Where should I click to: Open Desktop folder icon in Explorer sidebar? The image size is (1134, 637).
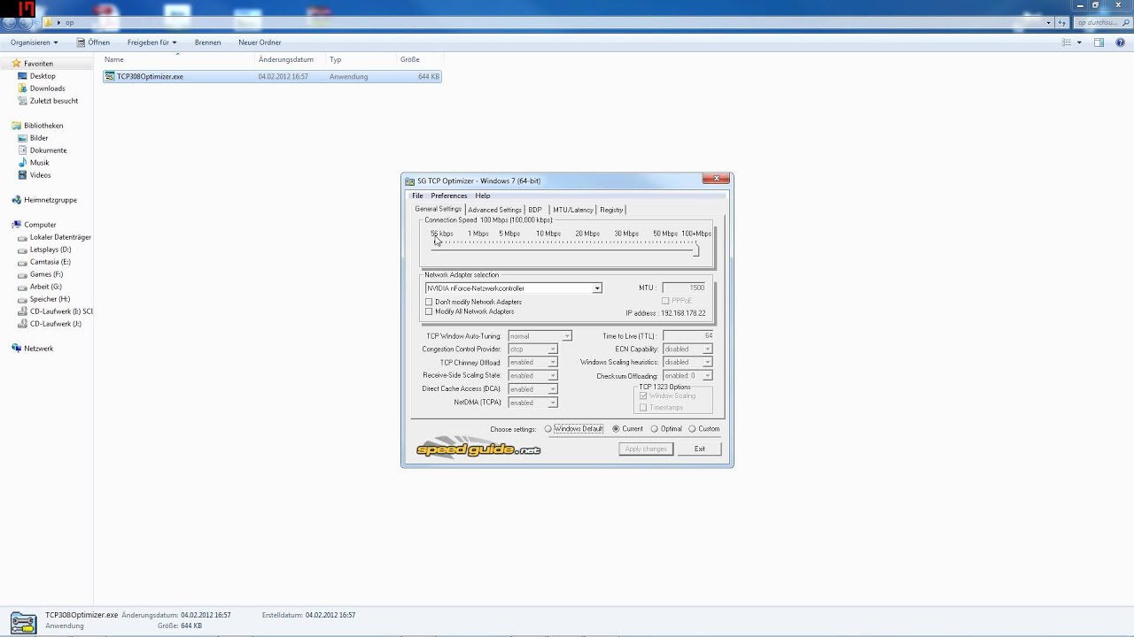tap(22, 76)
